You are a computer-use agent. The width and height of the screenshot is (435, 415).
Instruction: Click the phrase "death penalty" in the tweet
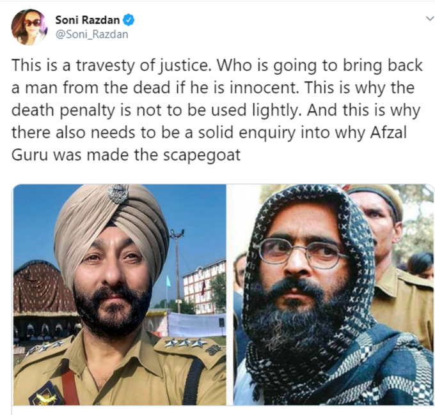tap(63, 110)
